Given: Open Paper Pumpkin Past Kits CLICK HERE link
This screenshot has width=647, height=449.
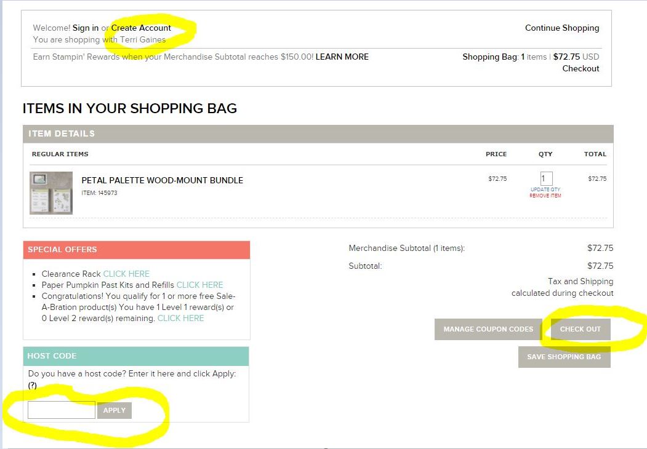Looking at the screenshot, I should pyautogui.click(x=199, y=285).
